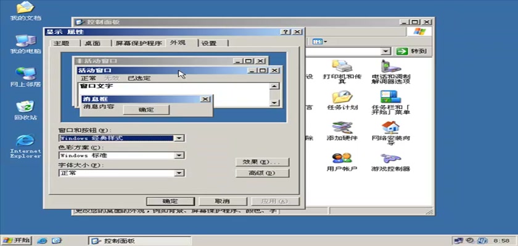Open Taskbar and Start Menu (任务栏和开始菜单) icon
This screenshot has height=246, width=518.
click(x=390, y=103)
